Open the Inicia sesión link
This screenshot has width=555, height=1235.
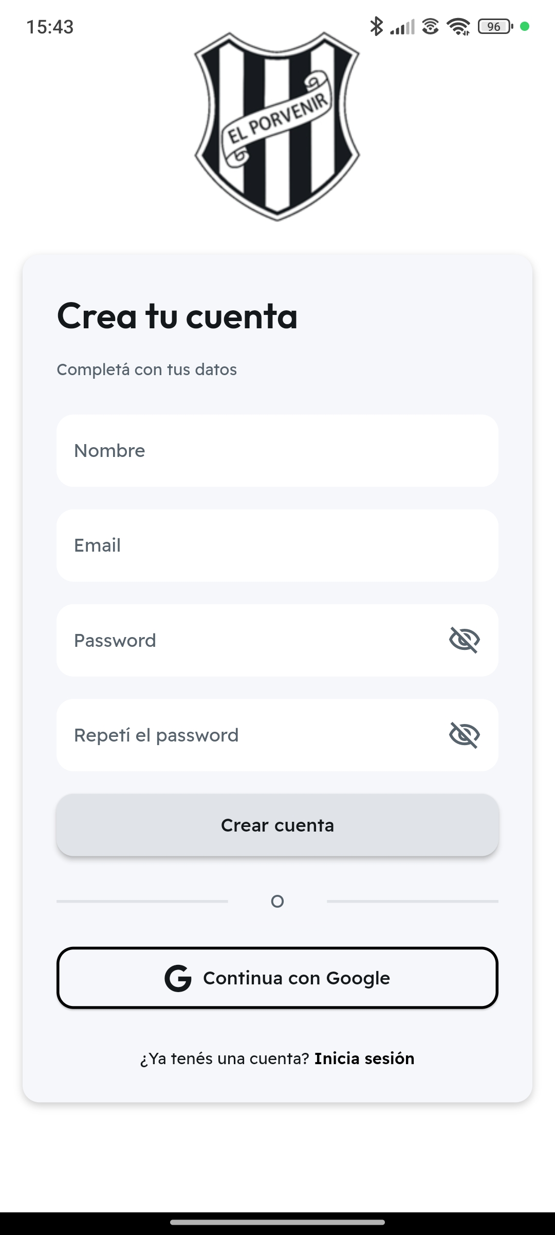click(x=364, y=1058)
